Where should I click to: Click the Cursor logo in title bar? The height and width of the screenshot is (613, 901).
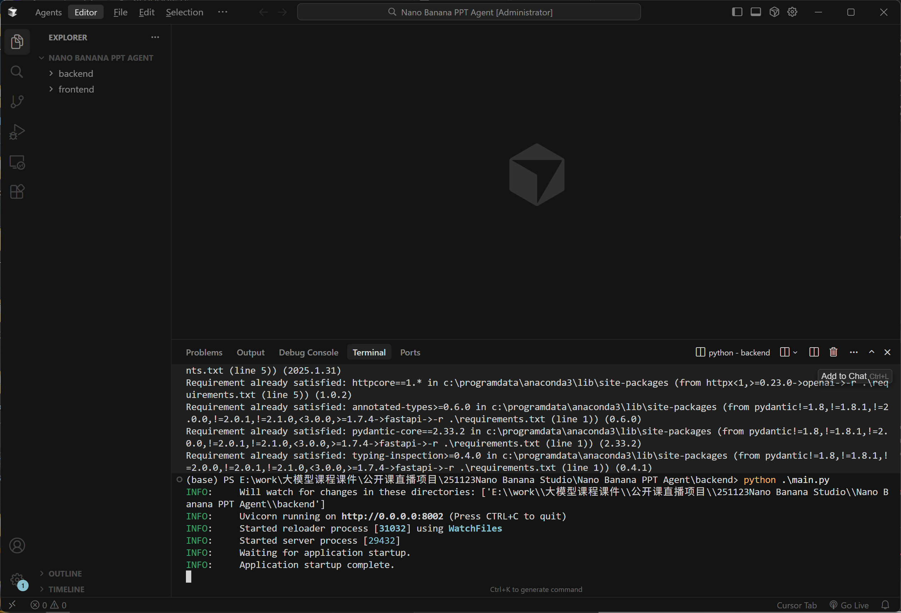13,12
